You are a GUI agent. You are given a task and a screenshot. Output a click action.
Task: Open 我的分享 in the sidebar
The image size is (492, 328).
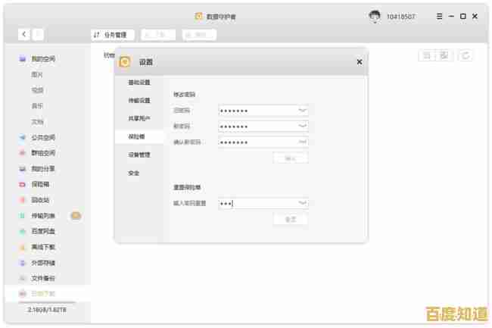[x=43, y=169]
